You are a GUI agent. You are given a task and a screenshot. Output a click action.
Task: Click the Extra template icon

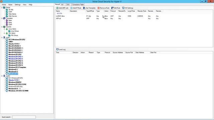(7, 23)
